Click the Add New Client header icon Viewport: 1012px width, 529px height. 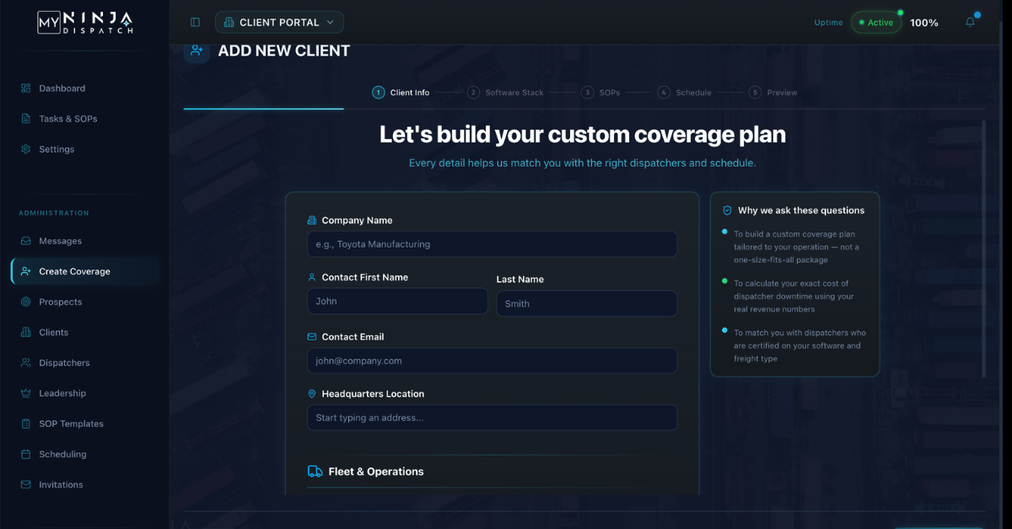tap(196, 51)
